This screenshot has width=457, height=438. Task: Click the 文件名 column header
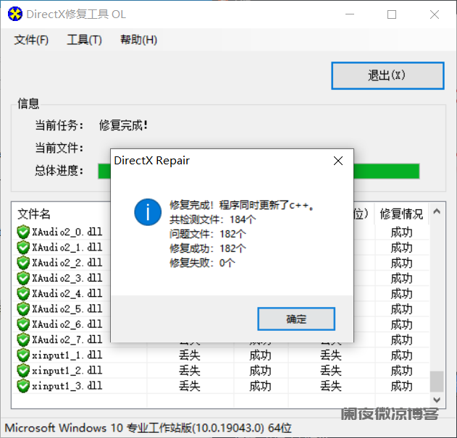click(34, 214)
